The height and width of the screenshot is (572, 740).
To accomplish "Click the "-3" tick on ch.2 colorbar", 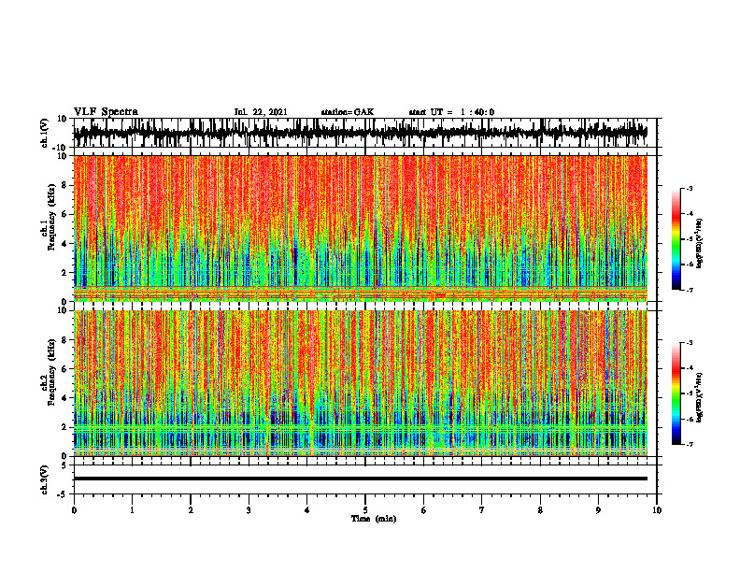I will 690,343.
